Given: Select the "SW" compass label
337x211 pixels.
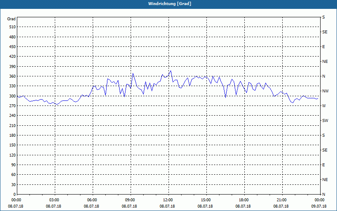Looking at the screenshot, I should [325, 121].
